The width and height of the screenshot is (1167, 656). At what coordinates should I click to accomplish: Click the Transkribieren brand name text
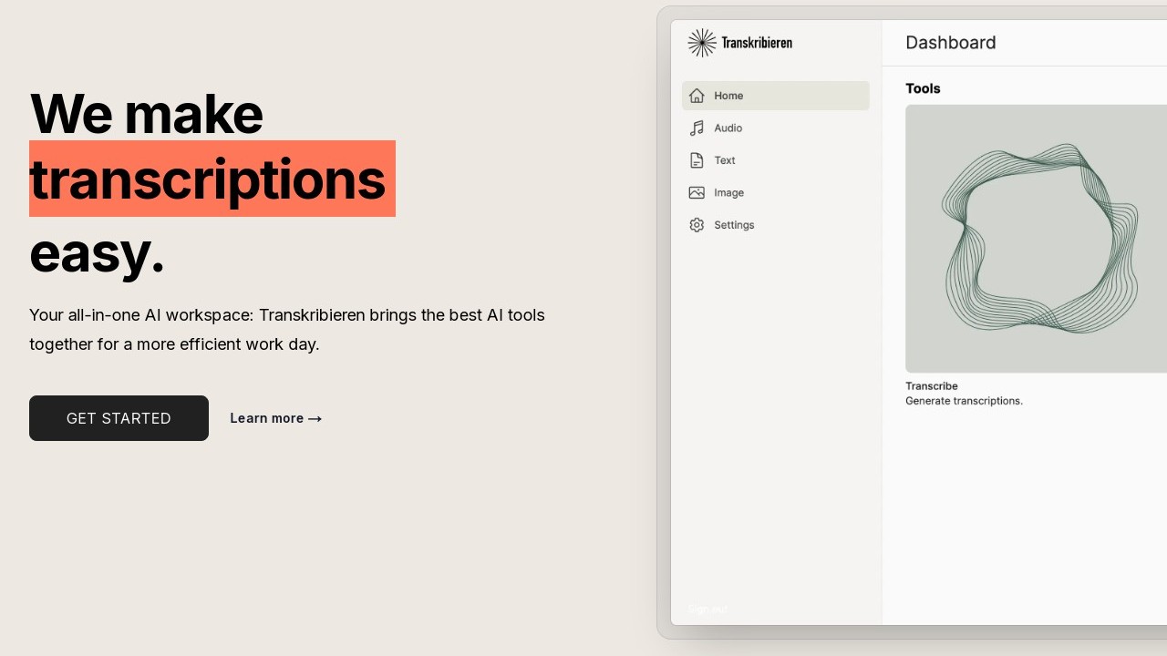[756, 43]
